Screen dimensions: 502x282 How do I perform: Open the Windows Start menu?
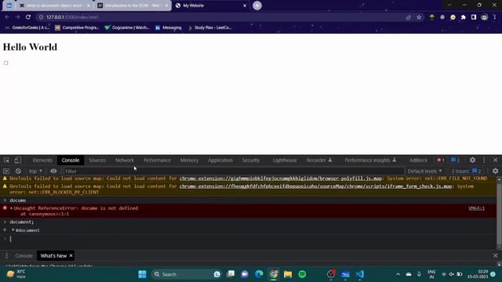(142, 274)
